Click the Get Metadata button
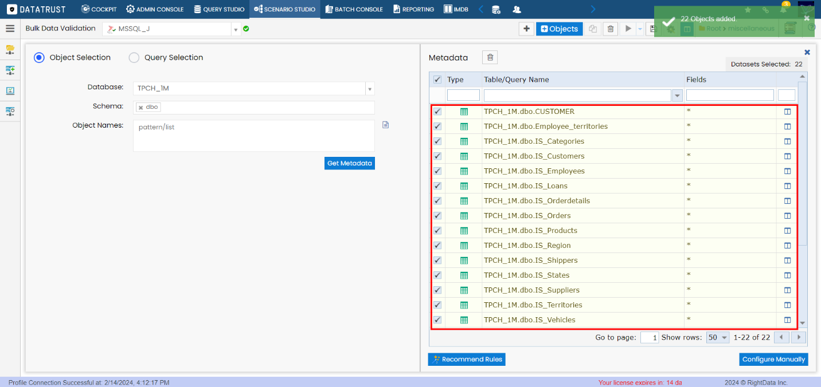 pyautogui.click(x=349, y=163)
